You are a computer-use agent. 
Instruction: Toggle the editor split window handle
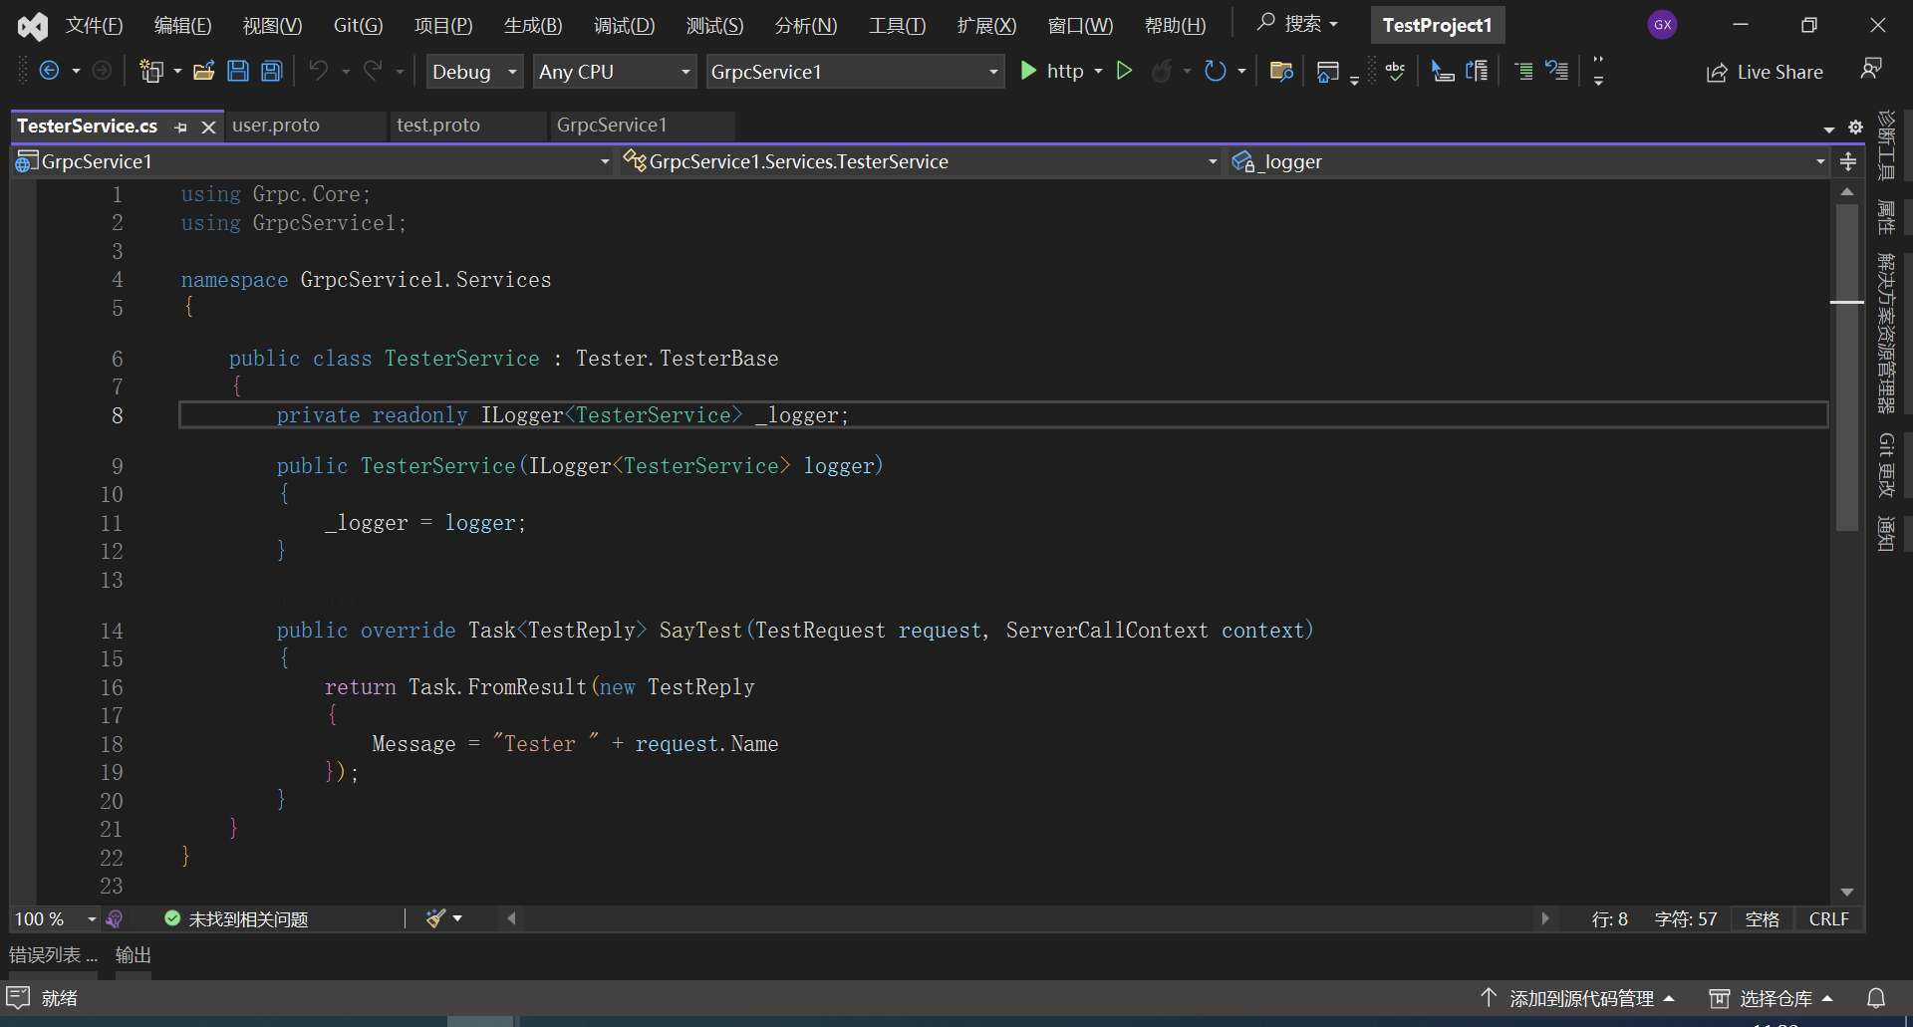point(1848,161)
